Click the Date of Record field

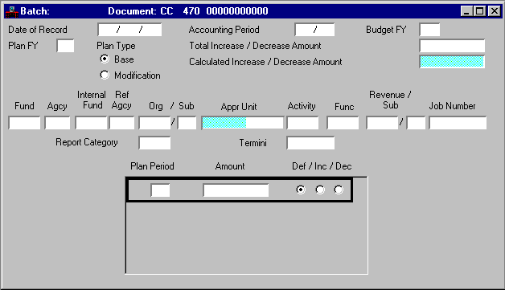pyautogui.click(x=129, y=30)
